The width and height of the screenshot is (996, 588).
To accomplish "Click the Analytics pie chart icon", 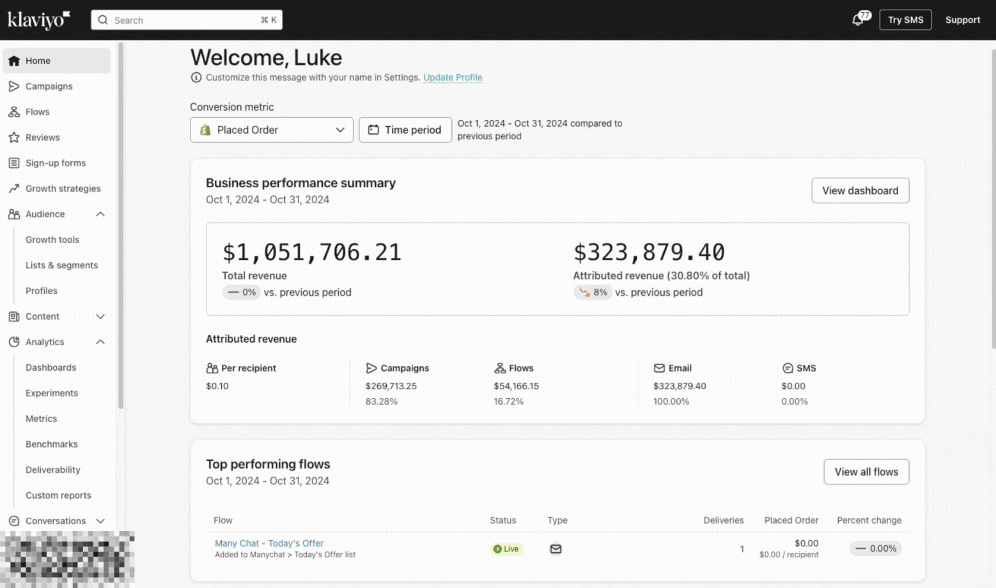I will (14, 342).
